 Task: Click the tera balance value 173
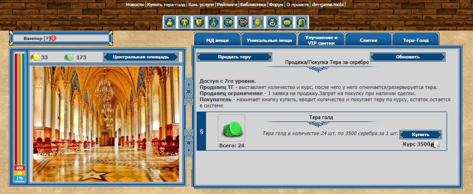[x=81, y=57]
